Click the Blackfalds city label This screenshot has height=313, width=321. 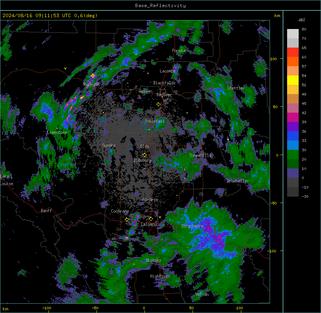tap(164, 83)
